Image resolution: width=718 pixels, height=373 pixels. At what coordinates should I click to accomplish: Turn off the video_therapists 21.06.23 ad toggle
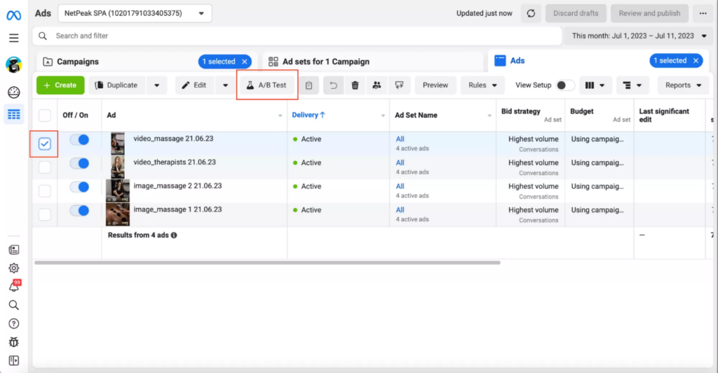point(79,163)
